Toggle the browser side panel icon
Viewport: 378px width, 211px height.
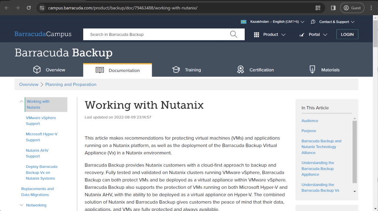(x=333, y=8)
